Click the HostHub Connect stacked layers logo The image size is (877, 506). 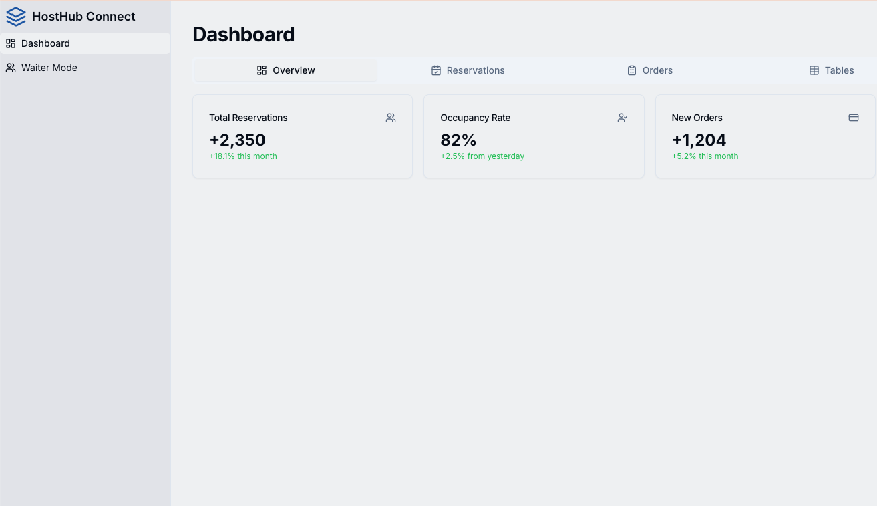(x=15, y=17)
